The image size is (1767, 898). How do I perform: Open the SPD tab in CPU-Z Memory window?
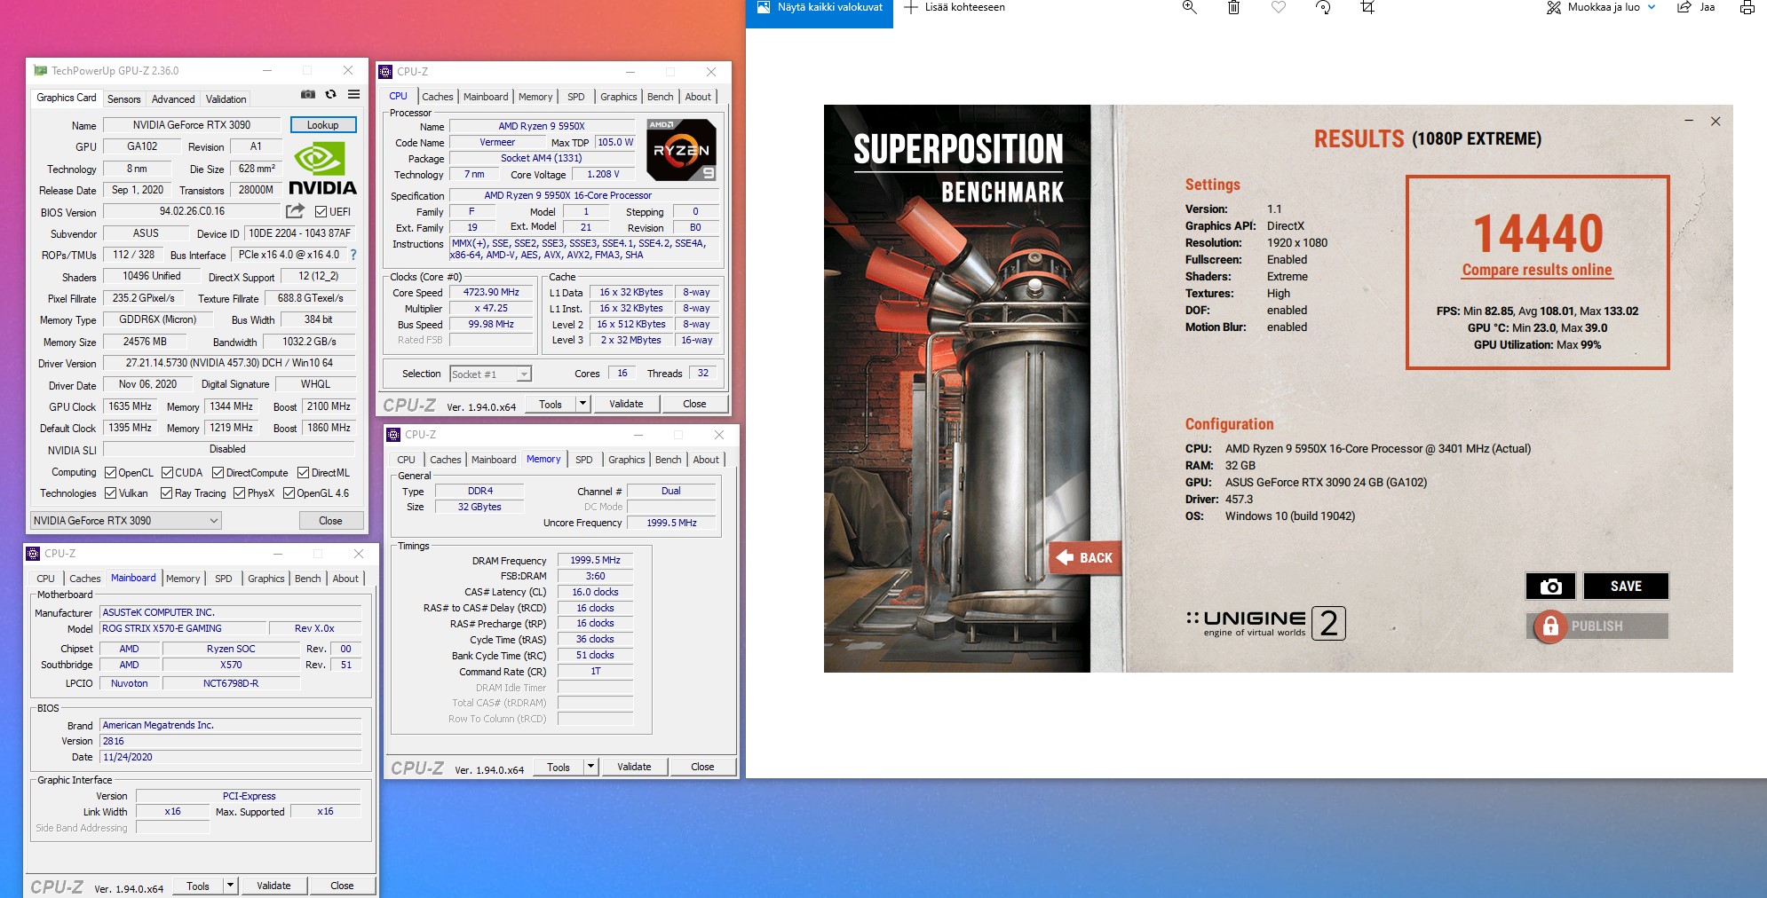(x=583, y=460)
